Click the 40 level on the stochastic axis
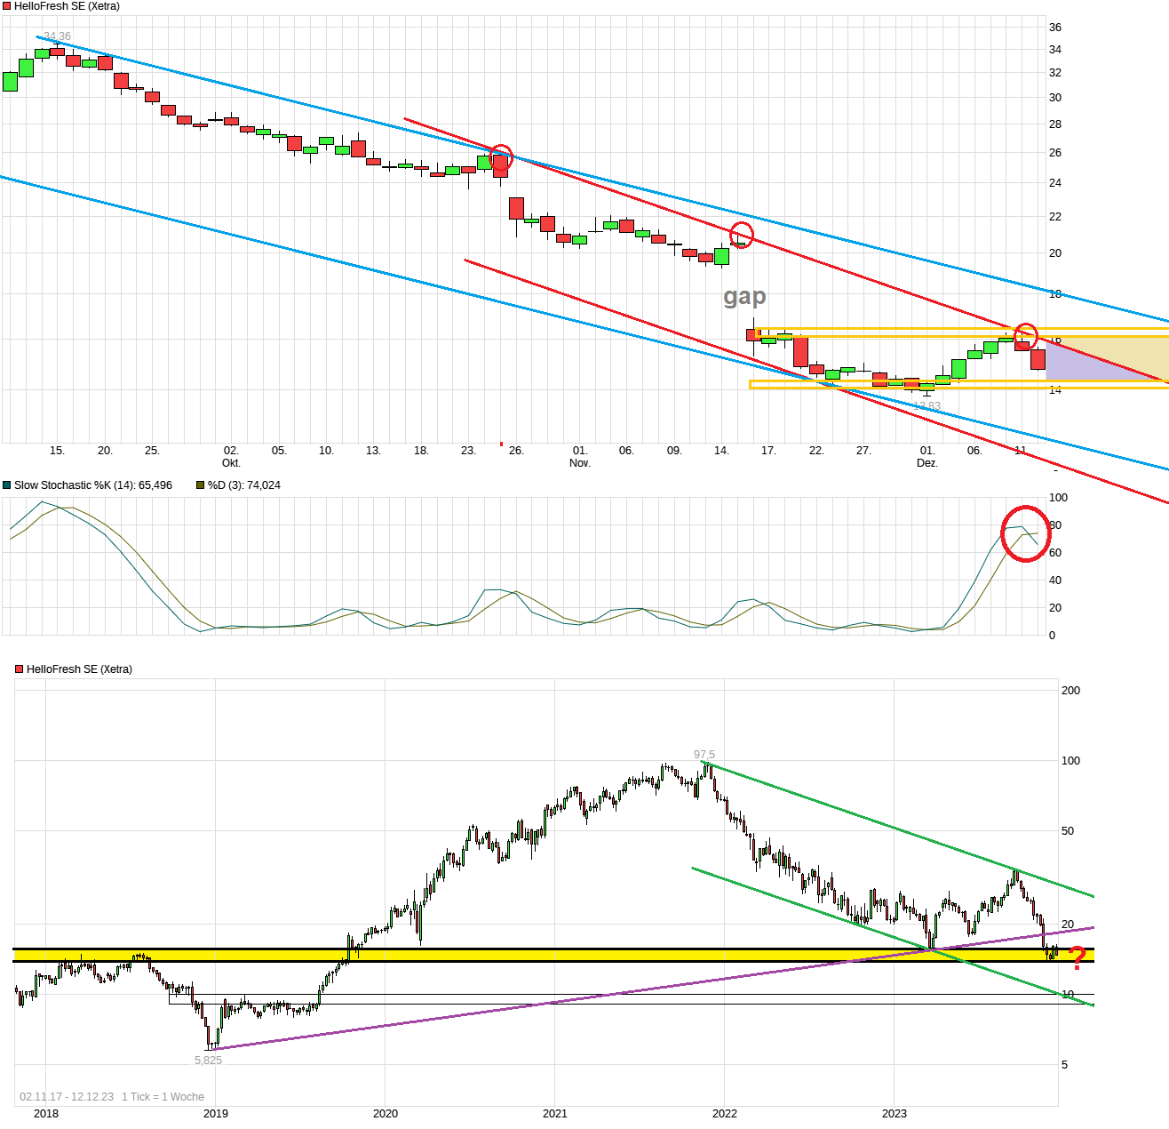The width and height of the screenshot is (1169, 1129). (1055, 581)
